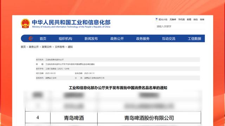Open the 新闻发布 menu item
Viewport: 225px width, 126px height.
tap(91, 38)
